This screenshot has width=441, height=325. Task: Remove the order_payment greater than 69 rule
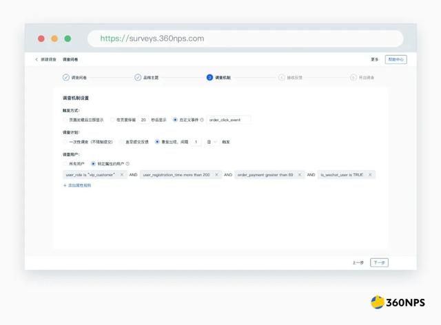coord(300,175)
